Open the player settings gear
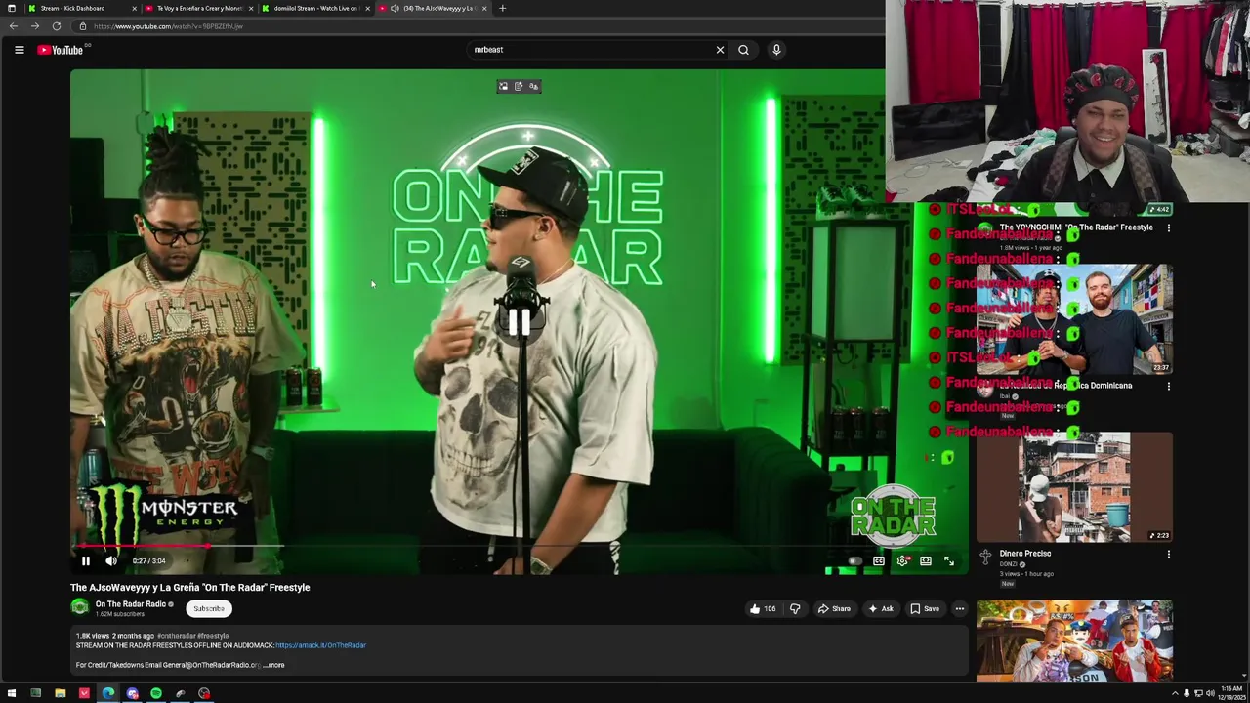Screen dimensions: 1250x703 902,560
